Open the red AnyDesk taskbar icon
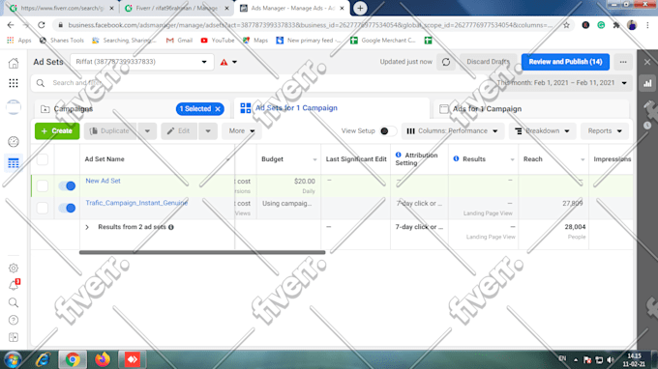This screenshot has width=658, height=369. (133, 359)
